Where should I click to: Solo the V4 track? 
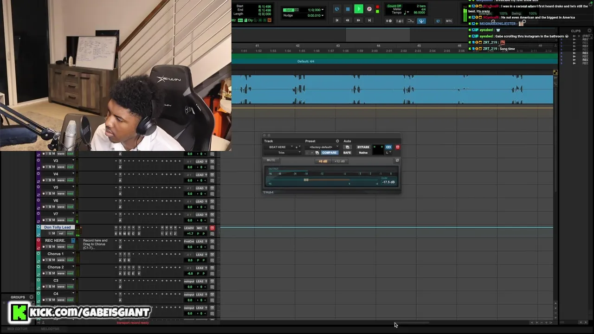50,180
